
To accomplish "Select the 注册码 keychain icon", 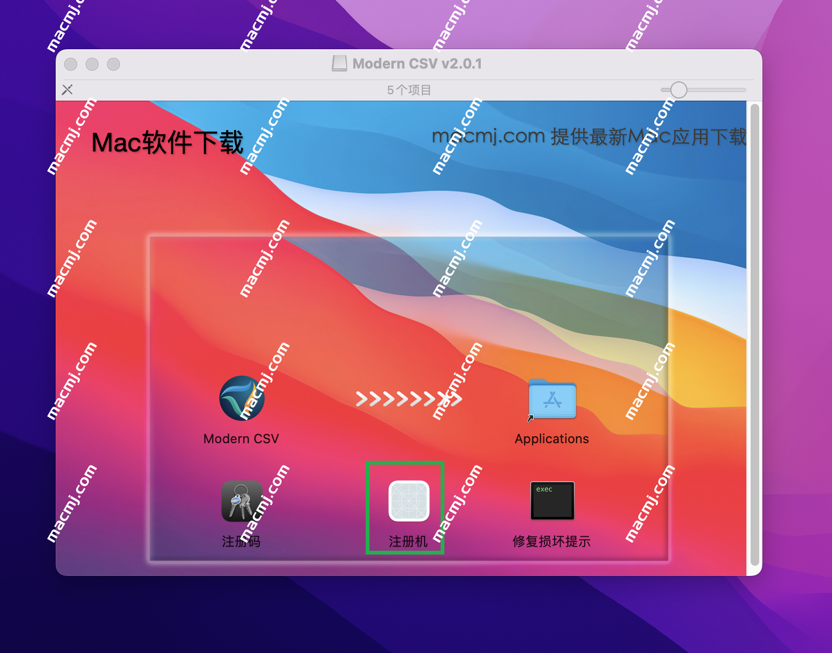I will [x=242, y=501].
